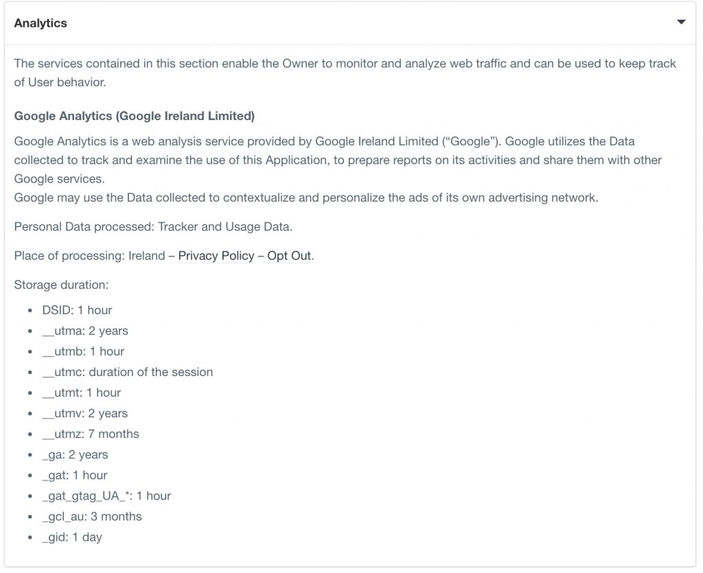Image resolution: width=703 pixels, height=573 pixels.
Task: Click the _gid: 1 day entry
Action: coord(72,537)
